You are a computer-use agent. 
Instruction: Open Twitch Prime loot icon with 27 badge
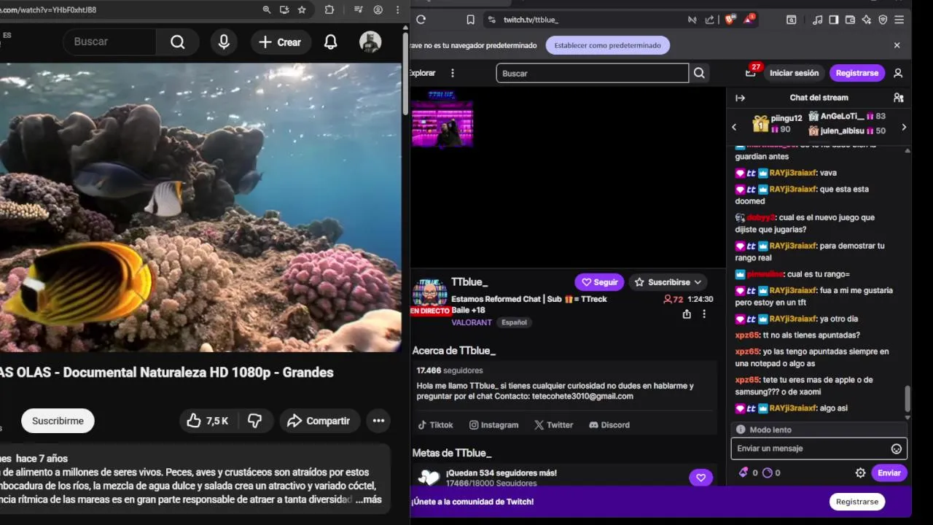[x=752, y=72]
